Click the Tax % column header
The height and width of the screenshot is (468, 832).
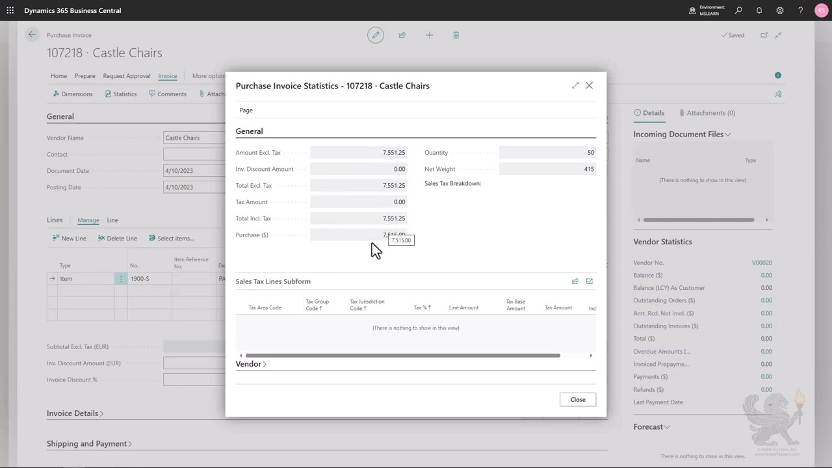tap(422, 307)
